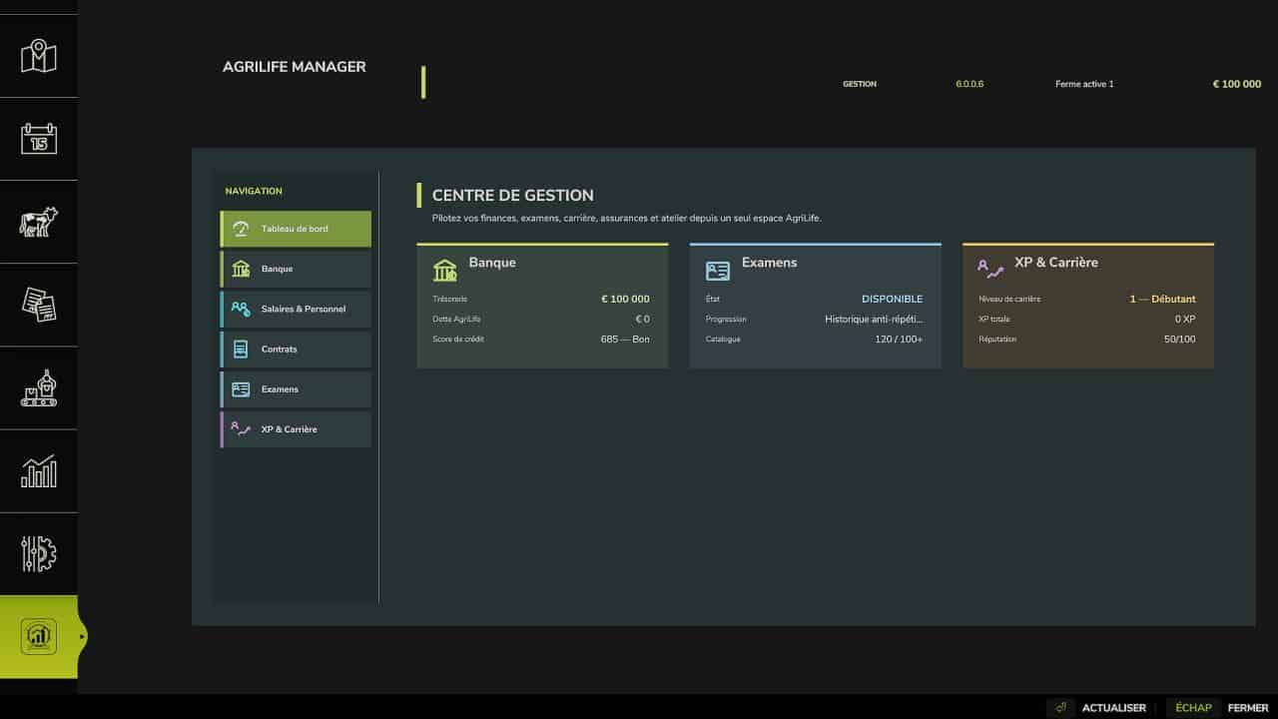Click AGRILIFE MANAGER title
Screen dimensions: 1278x719
(295, 67)
